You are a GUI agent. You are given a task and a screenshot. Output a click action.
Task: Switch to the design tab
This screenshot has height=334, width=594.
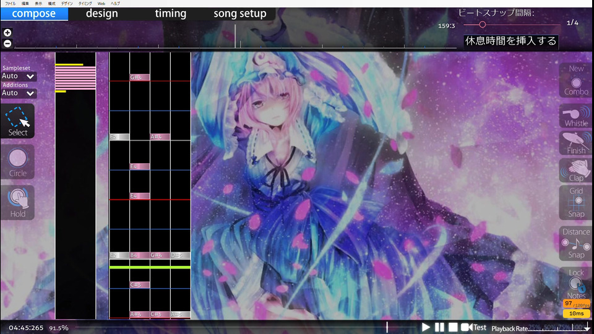[x=102, y=14]
